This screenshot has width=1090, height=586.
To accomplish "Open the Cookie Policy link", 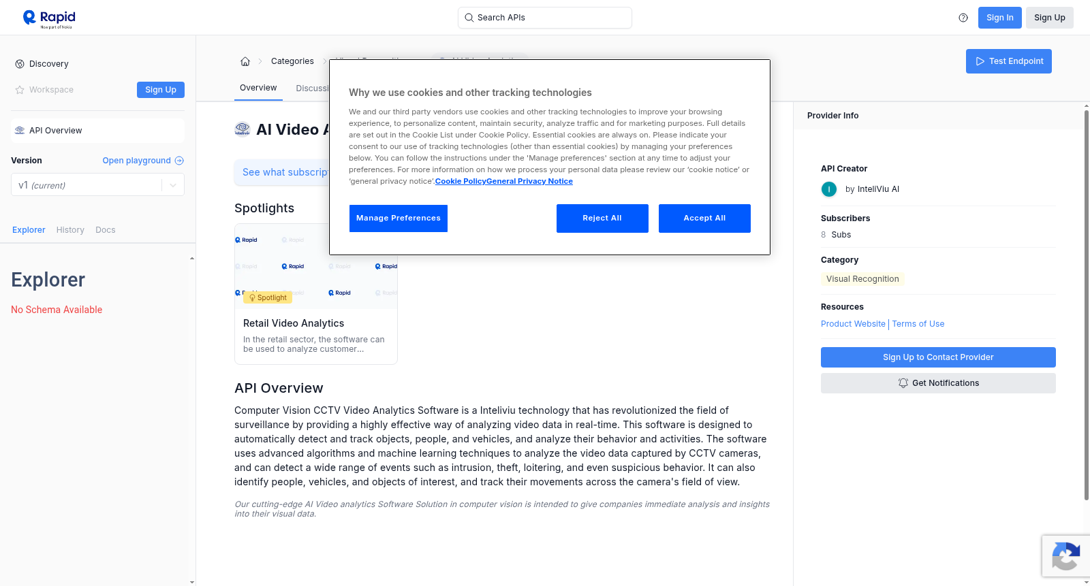I will click(461, 181).
